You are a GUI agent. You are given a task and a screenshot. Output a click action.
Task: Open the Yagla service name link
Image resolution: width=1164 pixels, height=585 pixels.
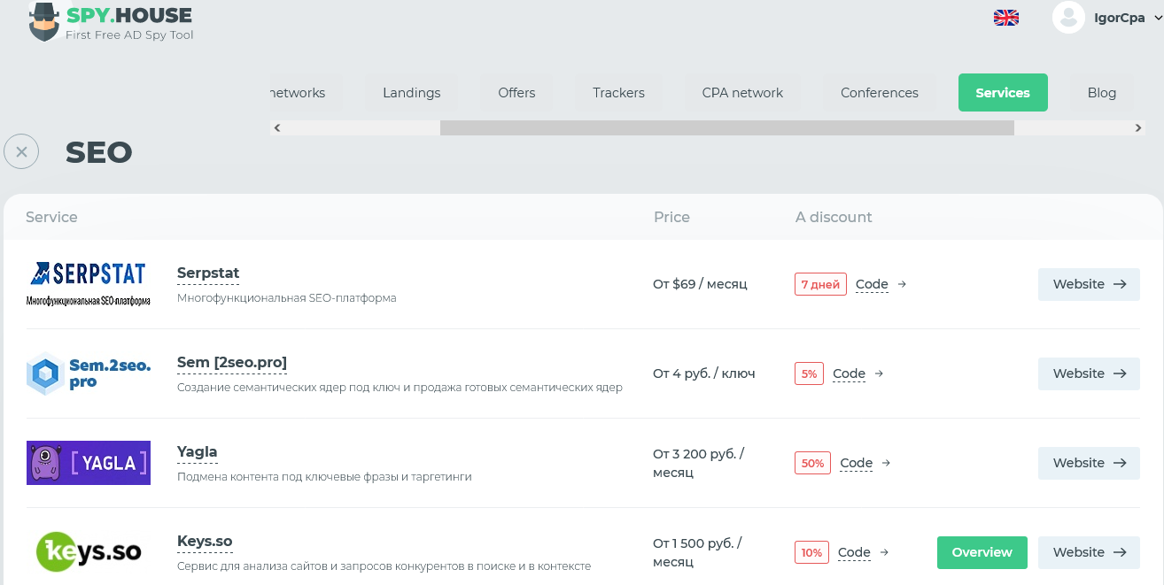pyautogui.click(x=197, y=452)
